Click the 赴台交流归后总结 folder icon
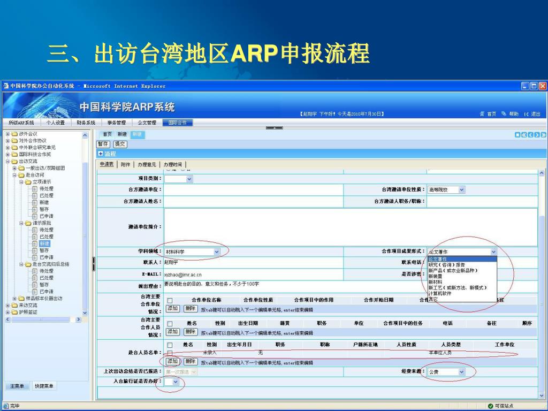The width and height of the screenshot is (548, 411). point(28,264)
